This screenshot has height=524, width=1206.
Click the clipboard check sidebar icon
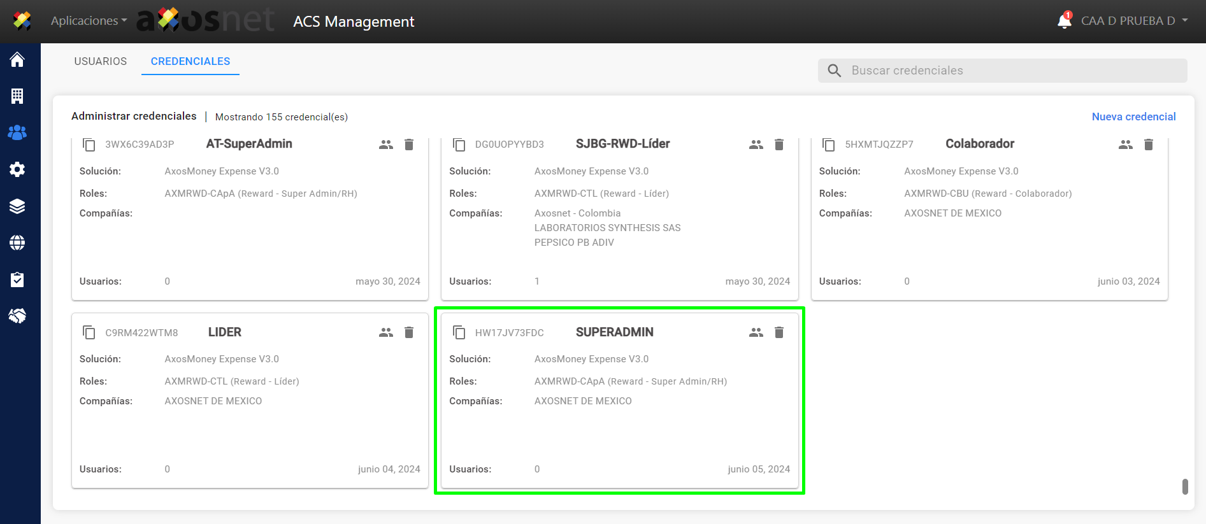pyautogui.click(x=17, y=280)
